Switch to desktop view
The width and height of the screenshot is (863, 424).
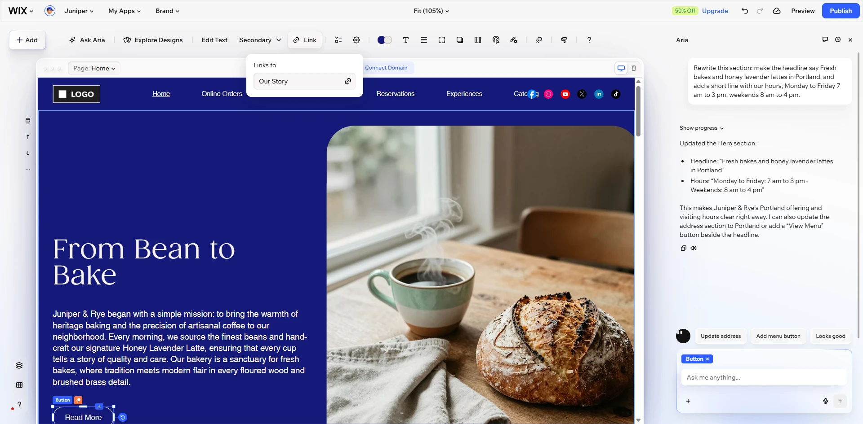click(621, 68)
